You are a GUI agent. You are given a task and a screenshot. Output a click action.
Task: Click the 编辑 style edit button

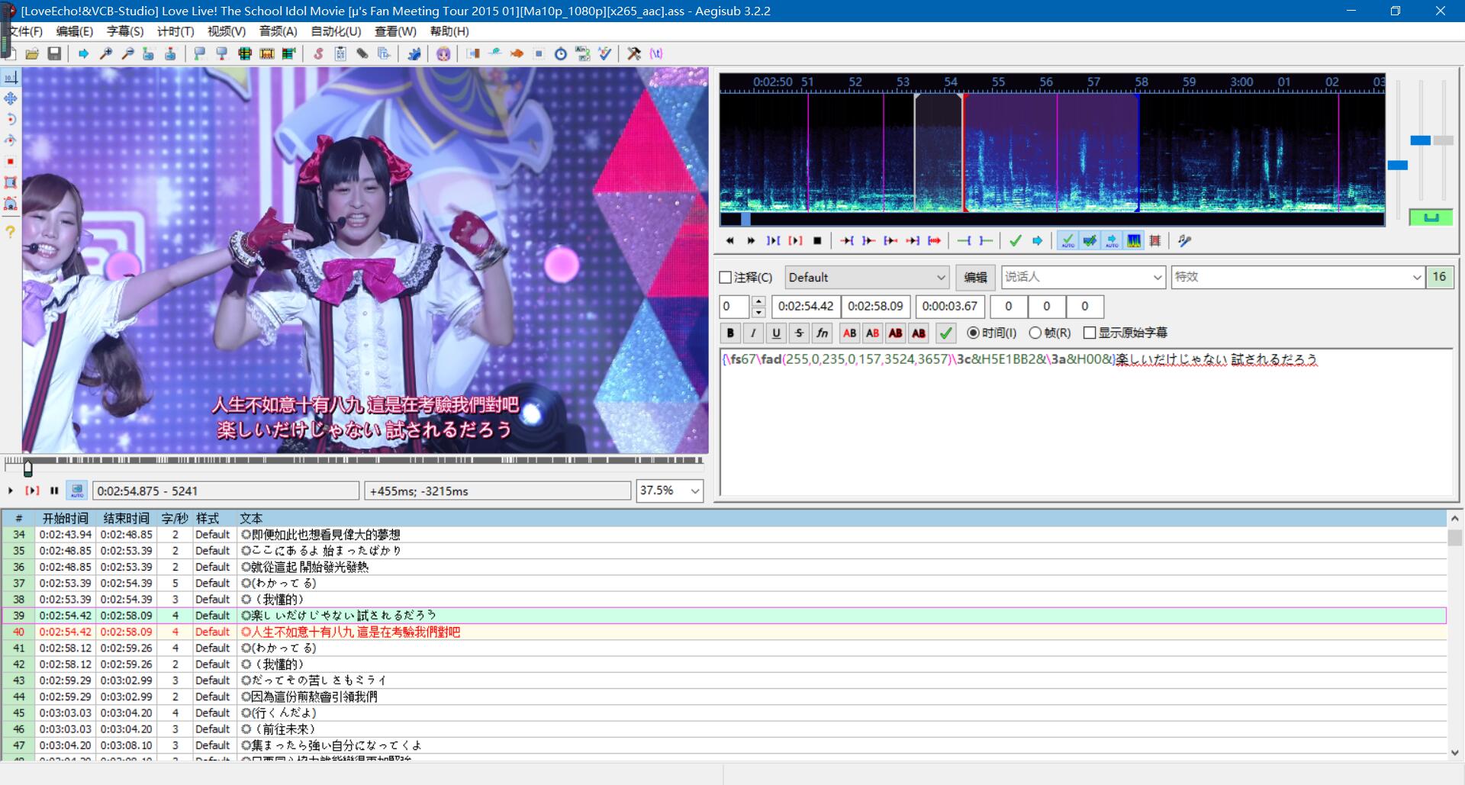(975, 278)
